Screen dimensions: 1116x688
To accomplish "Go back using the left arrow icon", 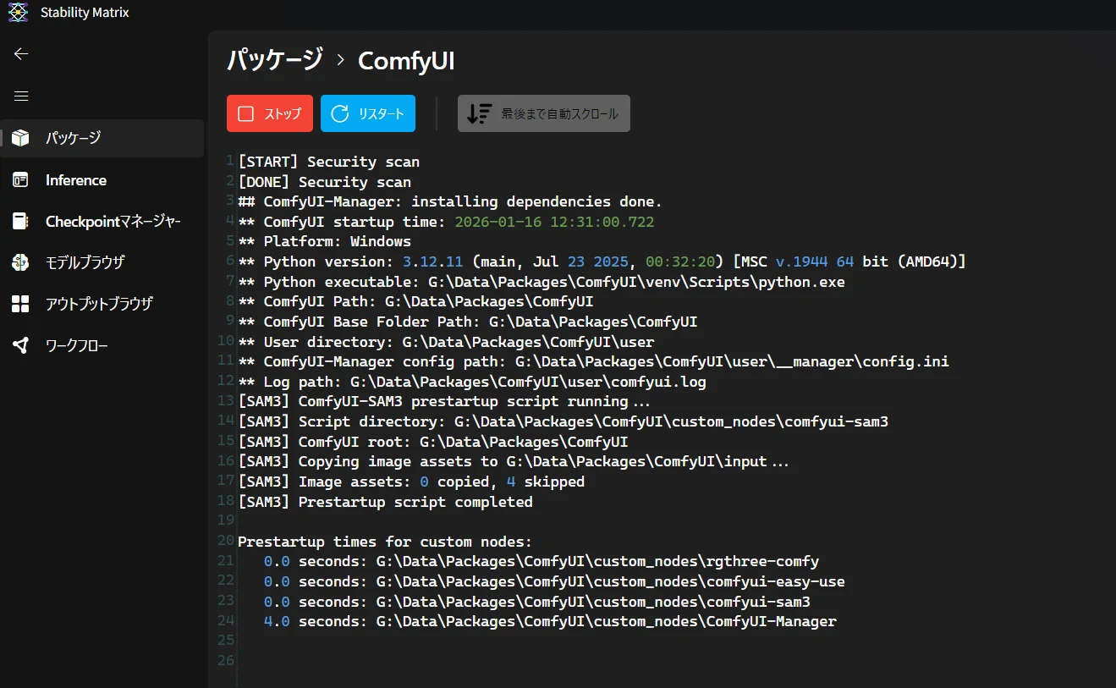I will pyautogui.click(x=21, y=54).
